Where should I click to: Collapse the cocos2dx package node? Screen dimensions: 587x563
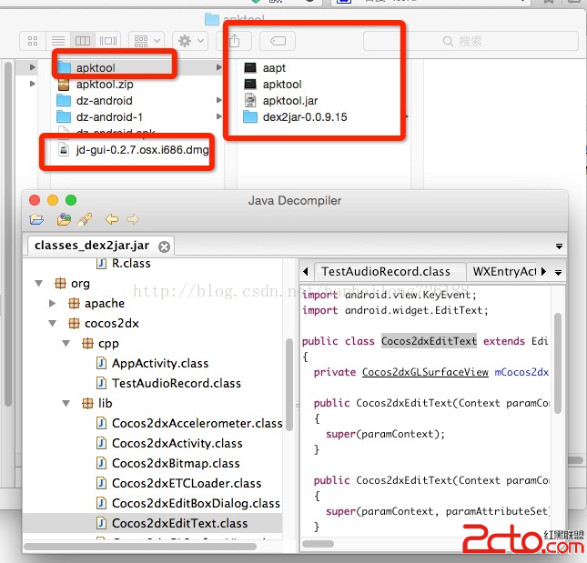pos(53,324)
